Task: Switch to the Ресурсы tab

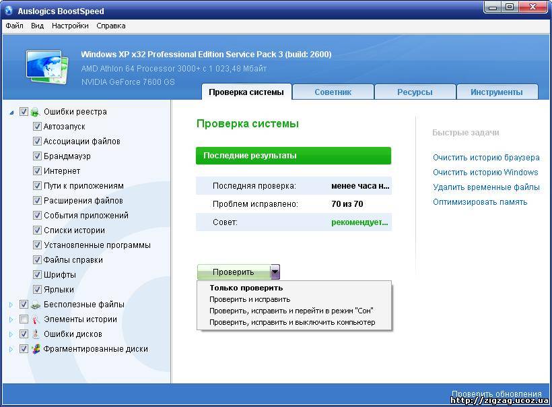Action: (415, 92)
